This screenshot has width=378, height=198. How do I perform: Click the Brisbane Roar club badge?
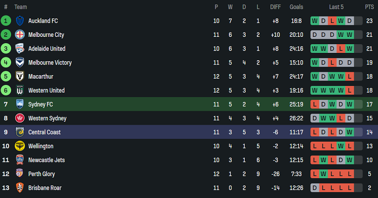(20, 188)
